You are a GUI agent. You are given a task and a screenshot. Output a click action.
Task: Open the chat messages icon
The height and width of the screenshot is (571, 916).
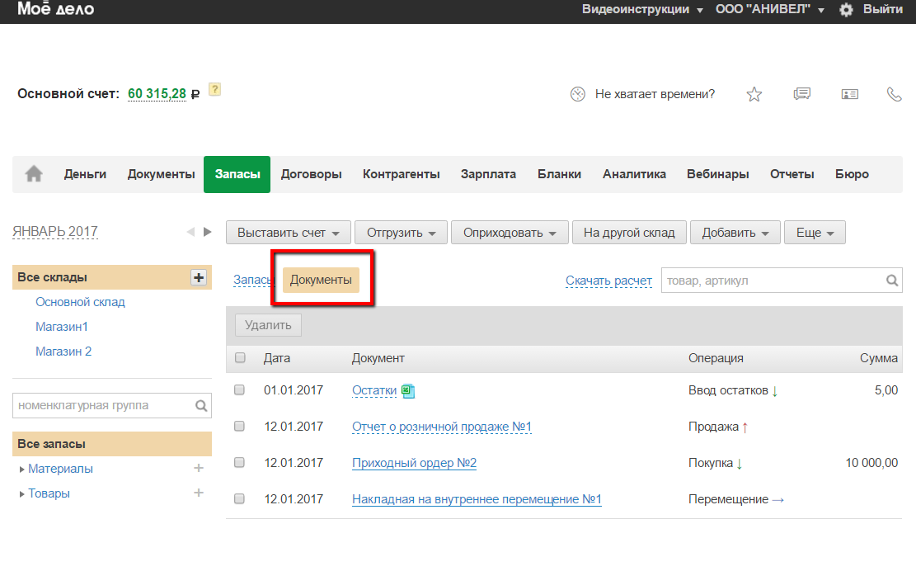[x=801, y=94]
